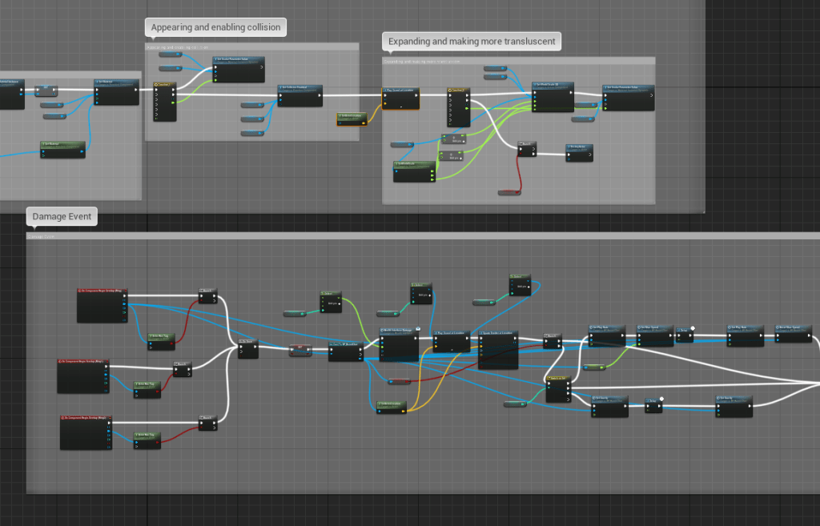The width and height of the screenshot is (820, 526).
Task: Click the bottom On Component Begin Overlap event
Action: coord(86,432)
